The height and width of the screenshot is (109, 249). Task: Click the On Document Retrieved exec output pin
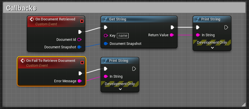point(80,32)
